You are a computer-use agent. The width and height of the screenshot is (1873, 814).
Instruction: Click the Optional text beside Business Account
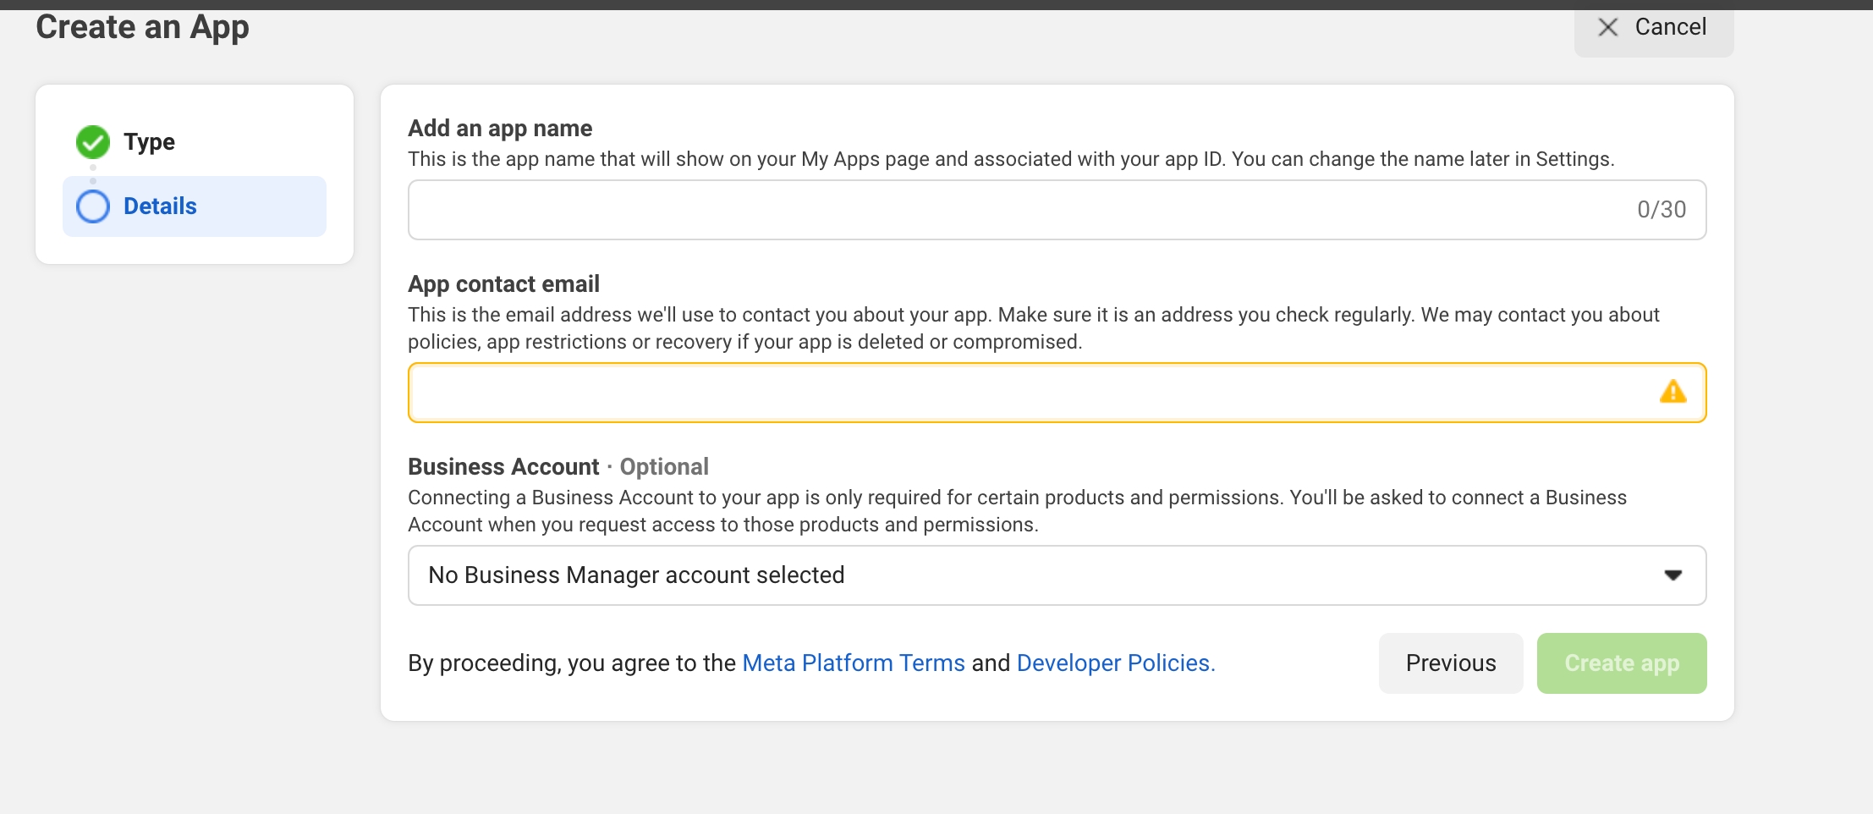click(x=664, y=467)
